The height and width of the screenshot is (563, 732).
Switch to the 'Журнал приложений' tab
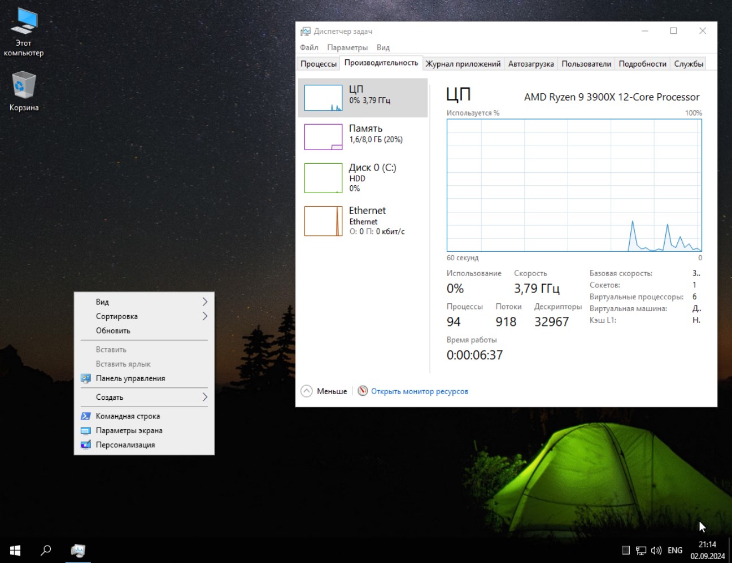pyautogui.click(x=463, y=64)
